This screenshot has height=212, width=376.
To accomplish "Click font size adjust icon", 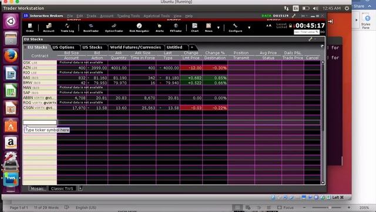I will click(269, 25).
